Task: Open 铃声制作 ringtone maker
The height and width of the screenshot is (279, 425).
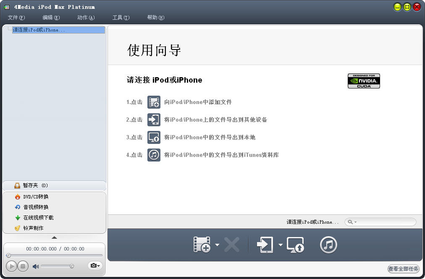Action: 33,228
